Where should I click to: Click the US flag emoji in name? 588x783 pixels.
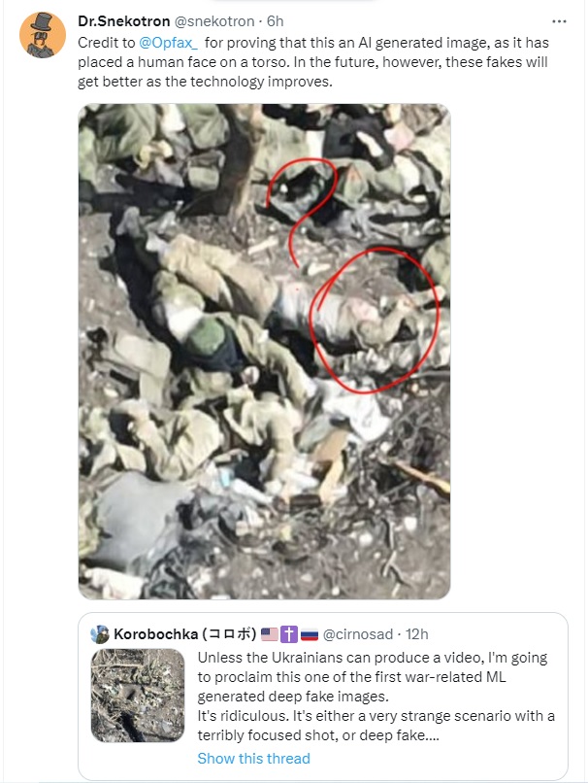[x=270, y=634]
